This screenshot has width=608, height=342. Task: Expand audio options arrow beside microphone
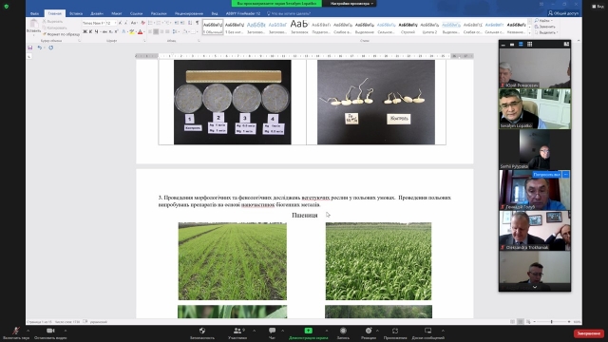28,331
